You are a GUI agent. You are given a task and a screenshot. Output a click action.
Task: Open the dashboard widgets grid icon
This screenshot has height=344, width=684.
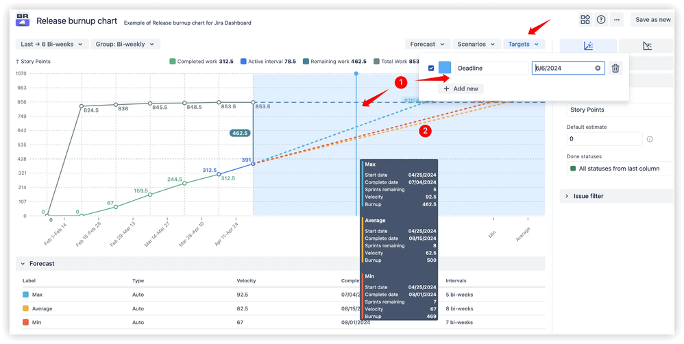[585, 20]
